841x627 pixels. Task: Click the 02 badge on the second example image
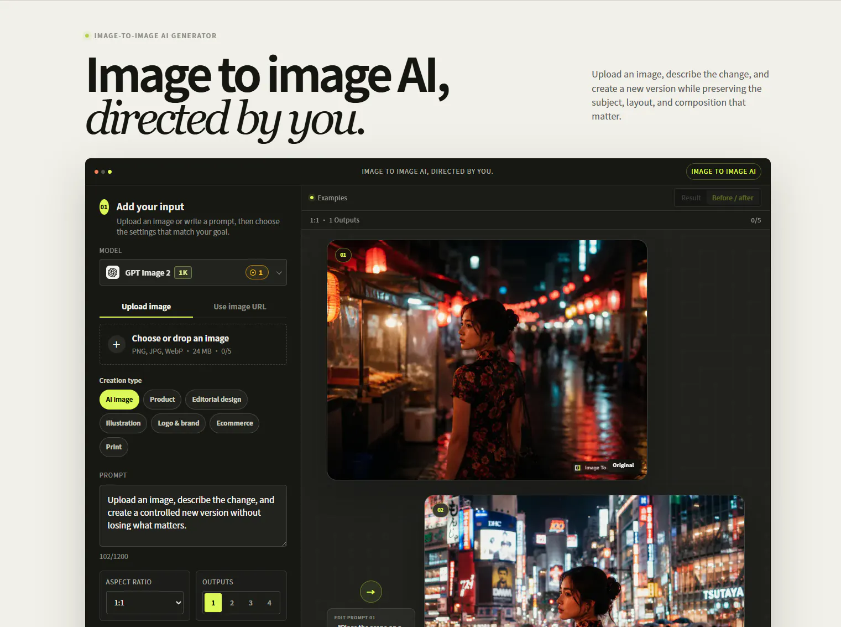tap(441, 510)
